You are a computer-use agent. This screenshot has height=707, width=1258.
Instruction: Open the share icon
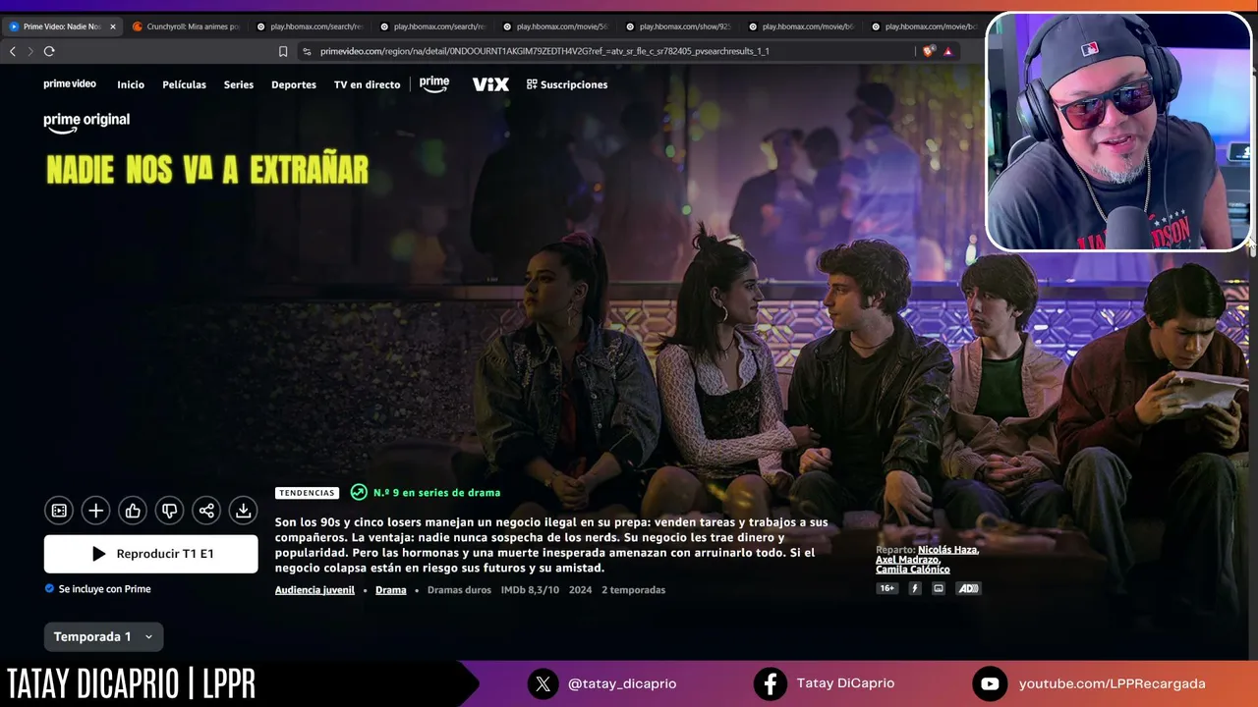(206, 511)
